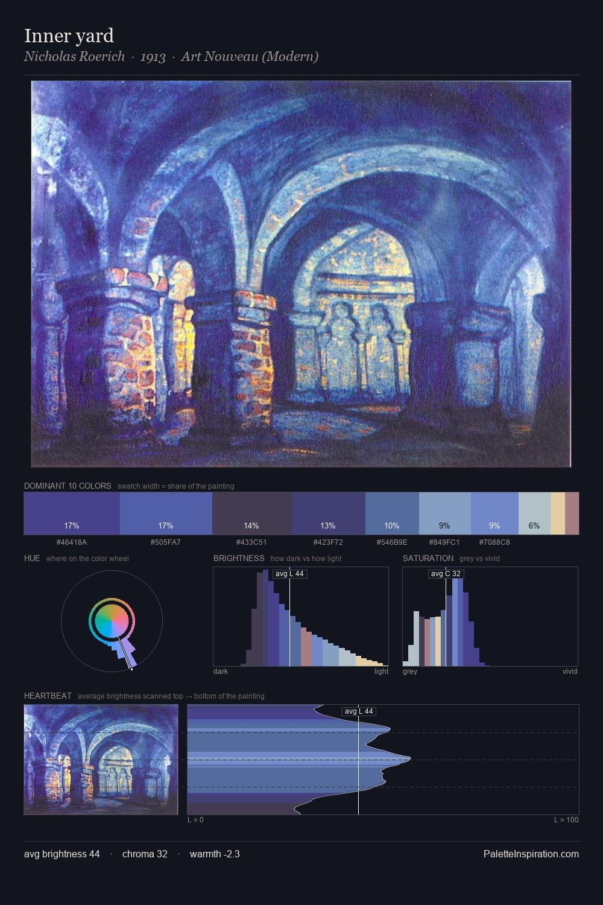Click the hex code text '#46418A'
The image size is (603, 905).
tap(72, 542)
